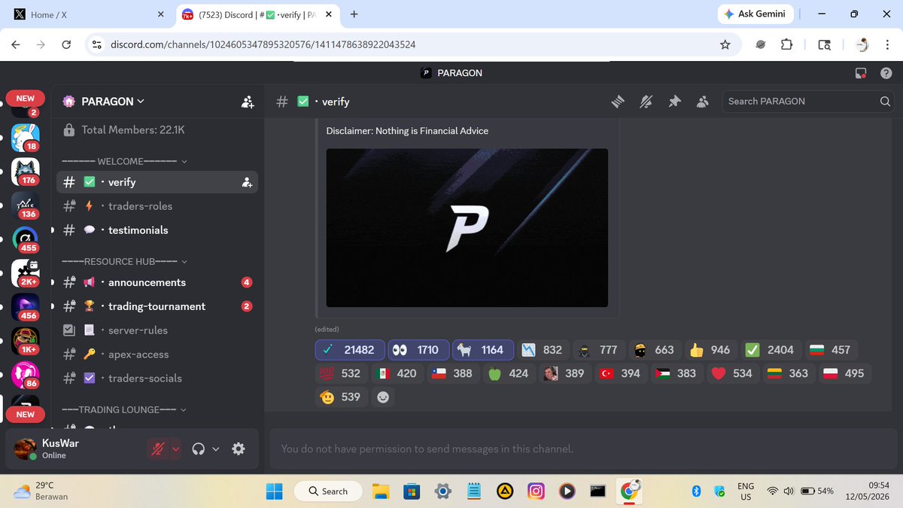Open server with 18 badge
The image size is (903, 508).
point(26,138)
